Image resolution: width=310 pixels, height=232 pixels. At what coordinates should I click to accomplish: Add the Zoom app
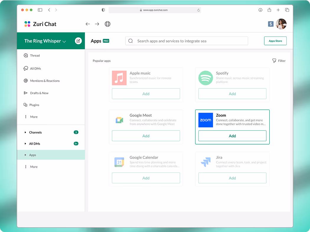(x=232, y=136)
